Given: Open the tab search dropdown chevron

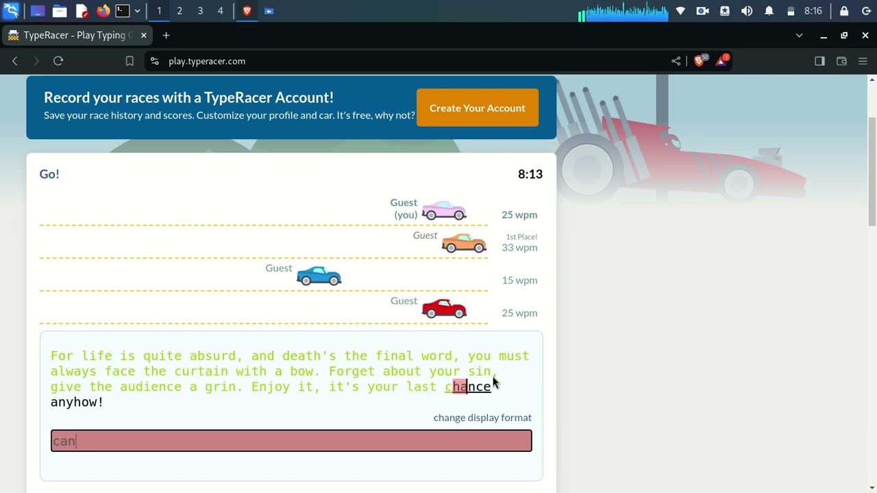Looking at the screenshot, I should 799,35.
